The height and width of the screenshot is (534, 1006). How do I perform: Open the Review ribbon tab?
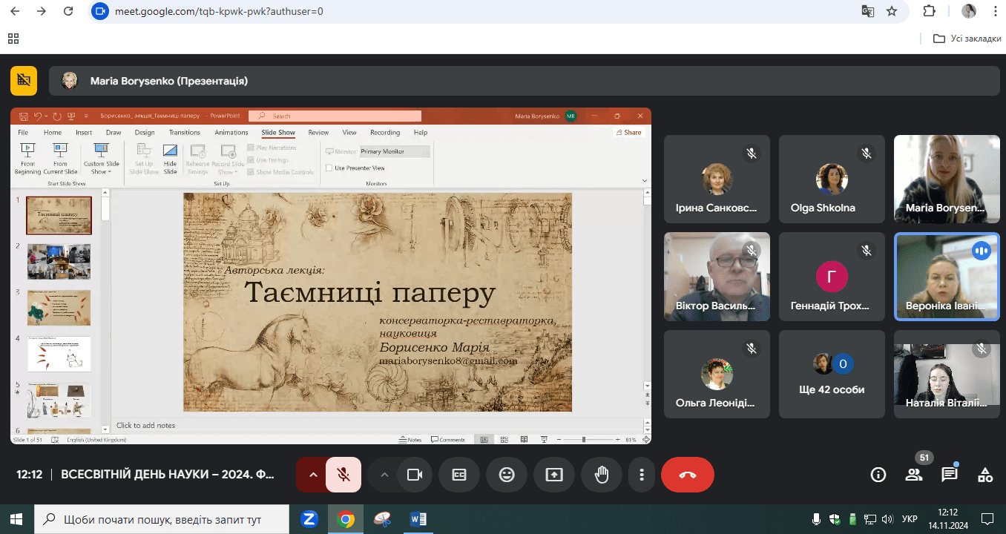pyautogui.click(x=318, y=133)
